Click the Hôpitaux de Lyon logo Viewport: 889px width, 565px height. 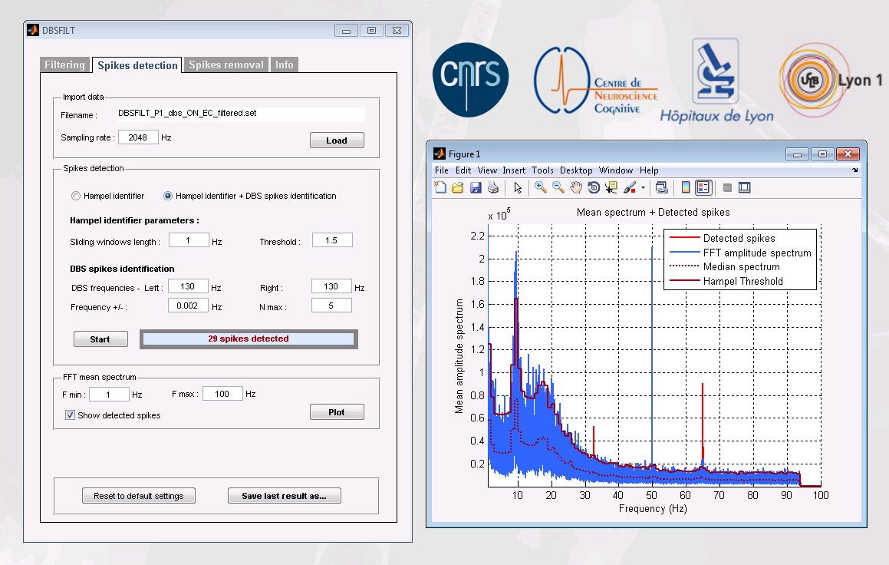716,81
